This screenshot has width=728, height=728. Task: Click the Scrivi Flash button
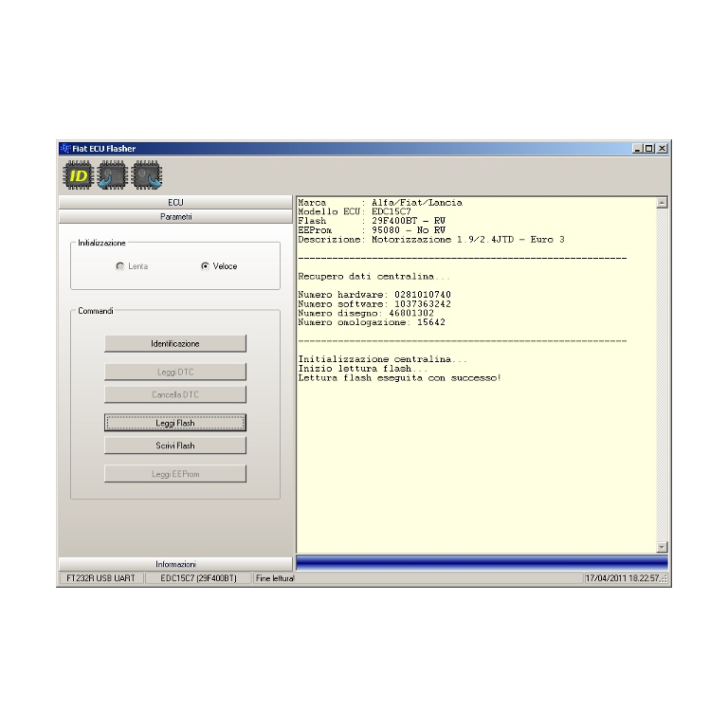coord(175,446)
